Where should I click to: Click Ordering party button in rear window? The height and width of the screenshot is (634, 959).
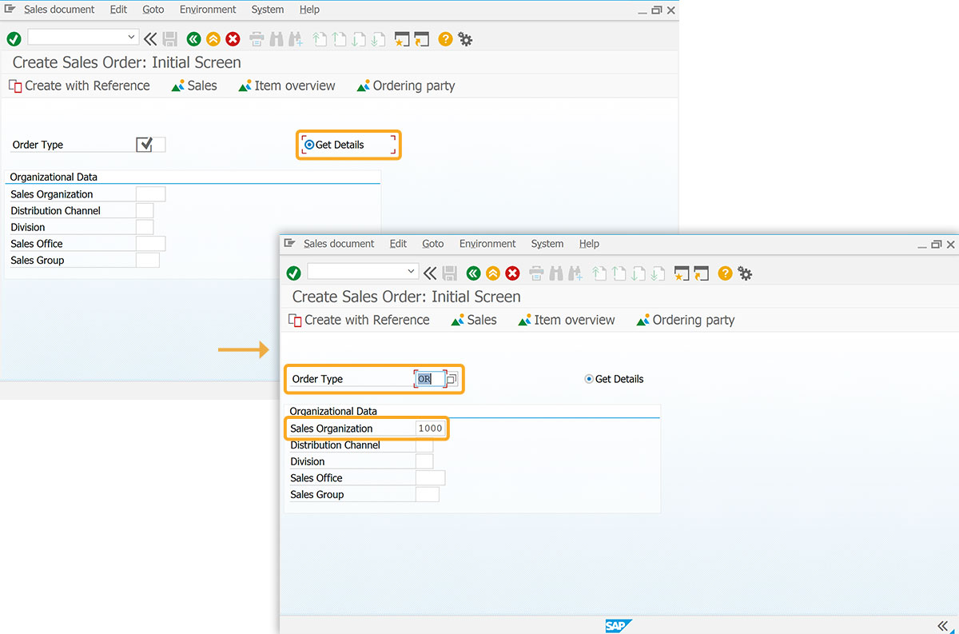click(x=406, y=86)
